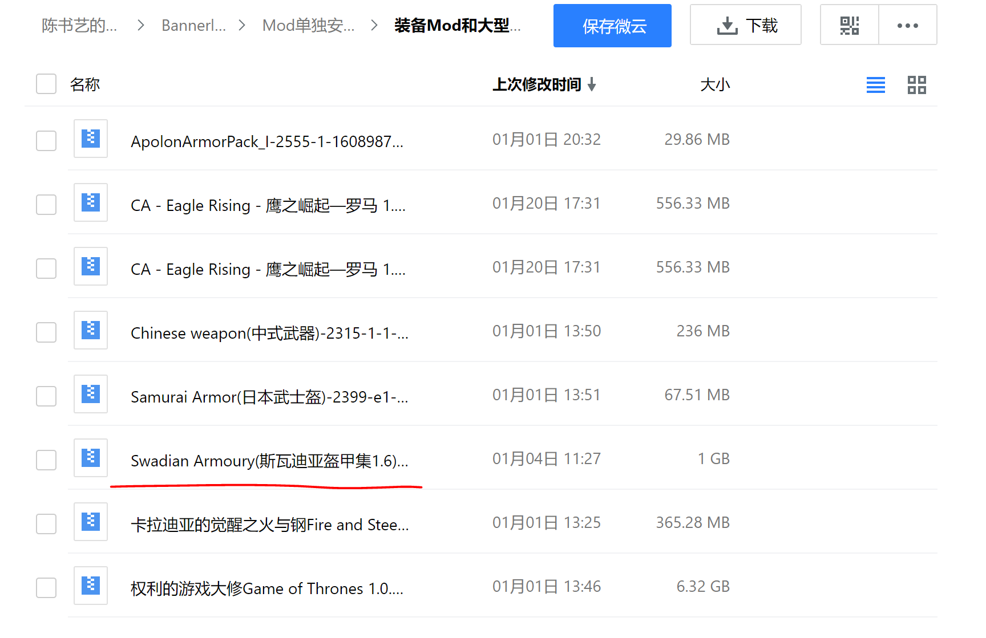Image resolution: width=986 pixels, height=638 pixels.
Task: Click the 下载 download button
Action: [x=746, y=25]
